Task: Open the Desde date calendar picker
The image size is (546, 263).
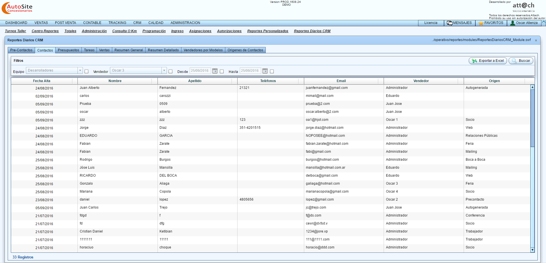Action: click(x=215, y=71)
